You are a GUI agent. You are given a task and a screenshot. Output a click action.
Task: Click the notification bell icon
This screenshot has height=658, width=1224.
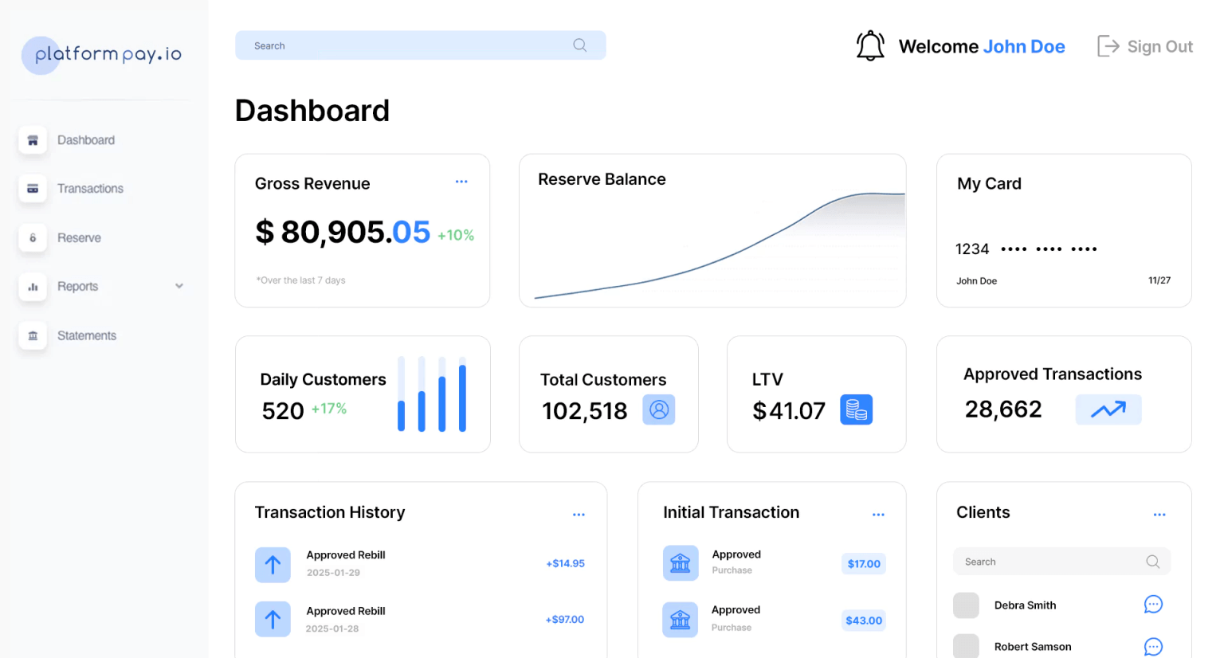pyautogui.click(x=870, y=46)
